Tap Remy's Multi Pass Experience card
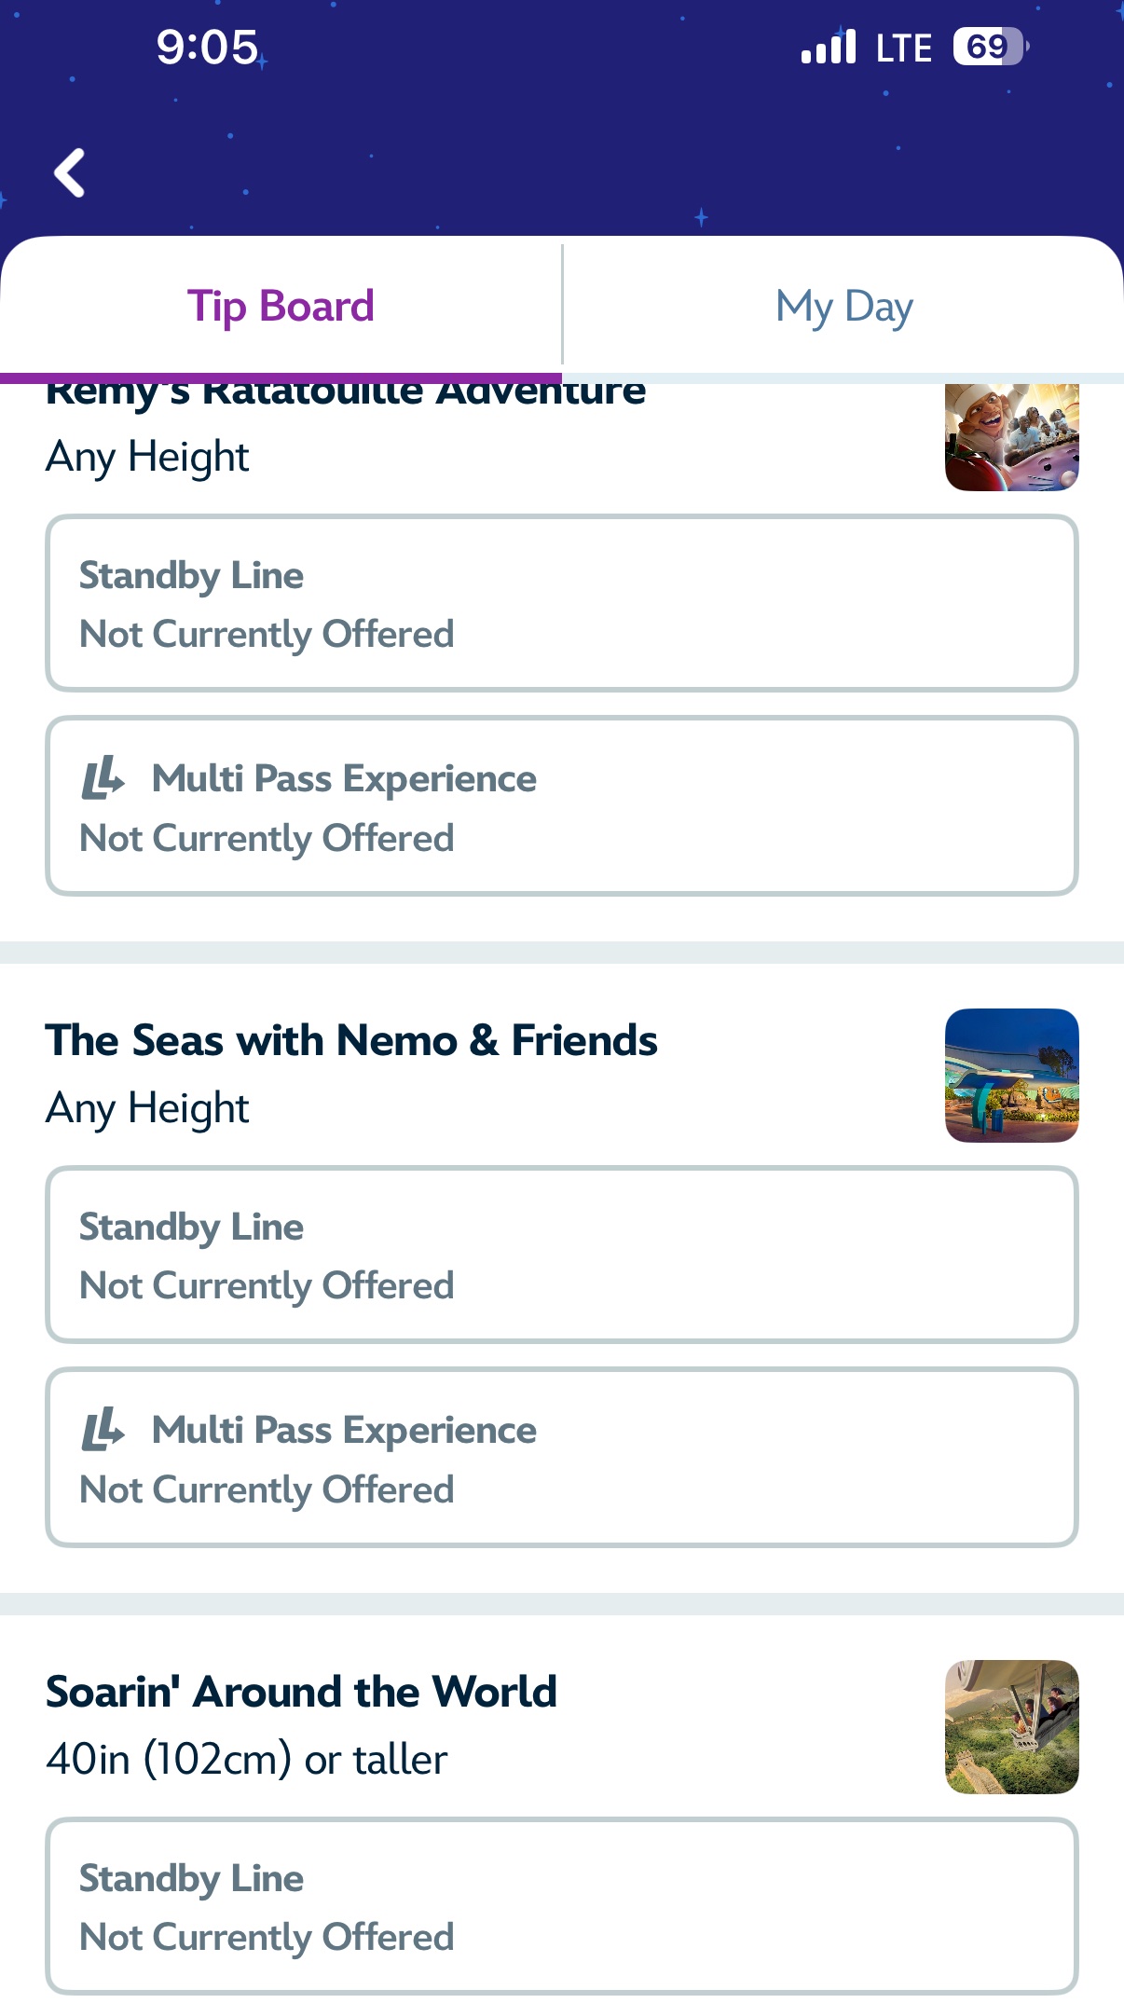This screenshot has height=2003, width=1124. (562, 806)
